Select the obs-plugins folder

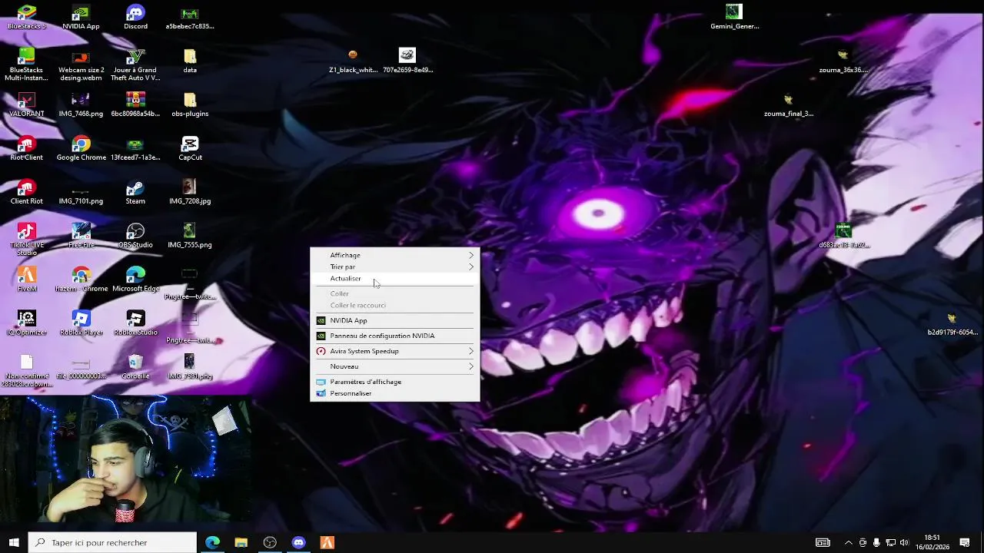tap(190, 104)
